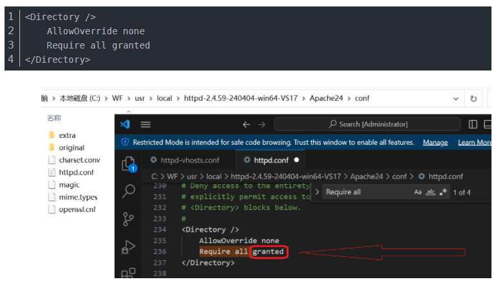Toggle the primary side bar layout icon
This screenshot has height=284, width=496.
coord(473,124)
